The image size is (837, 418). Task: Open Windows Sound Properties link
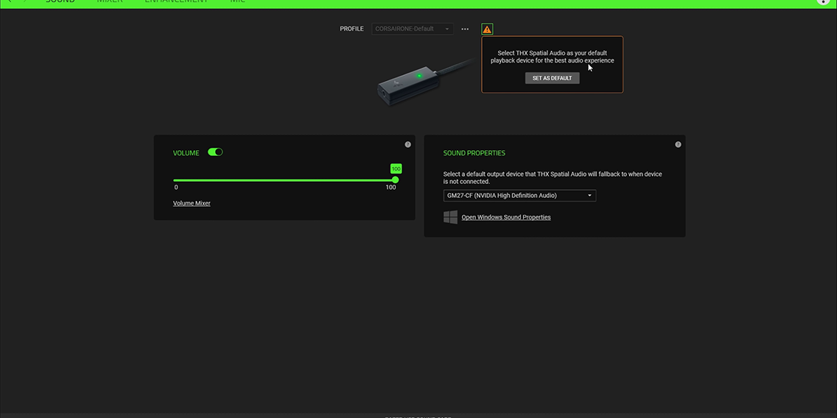click(x=506, y=217)
